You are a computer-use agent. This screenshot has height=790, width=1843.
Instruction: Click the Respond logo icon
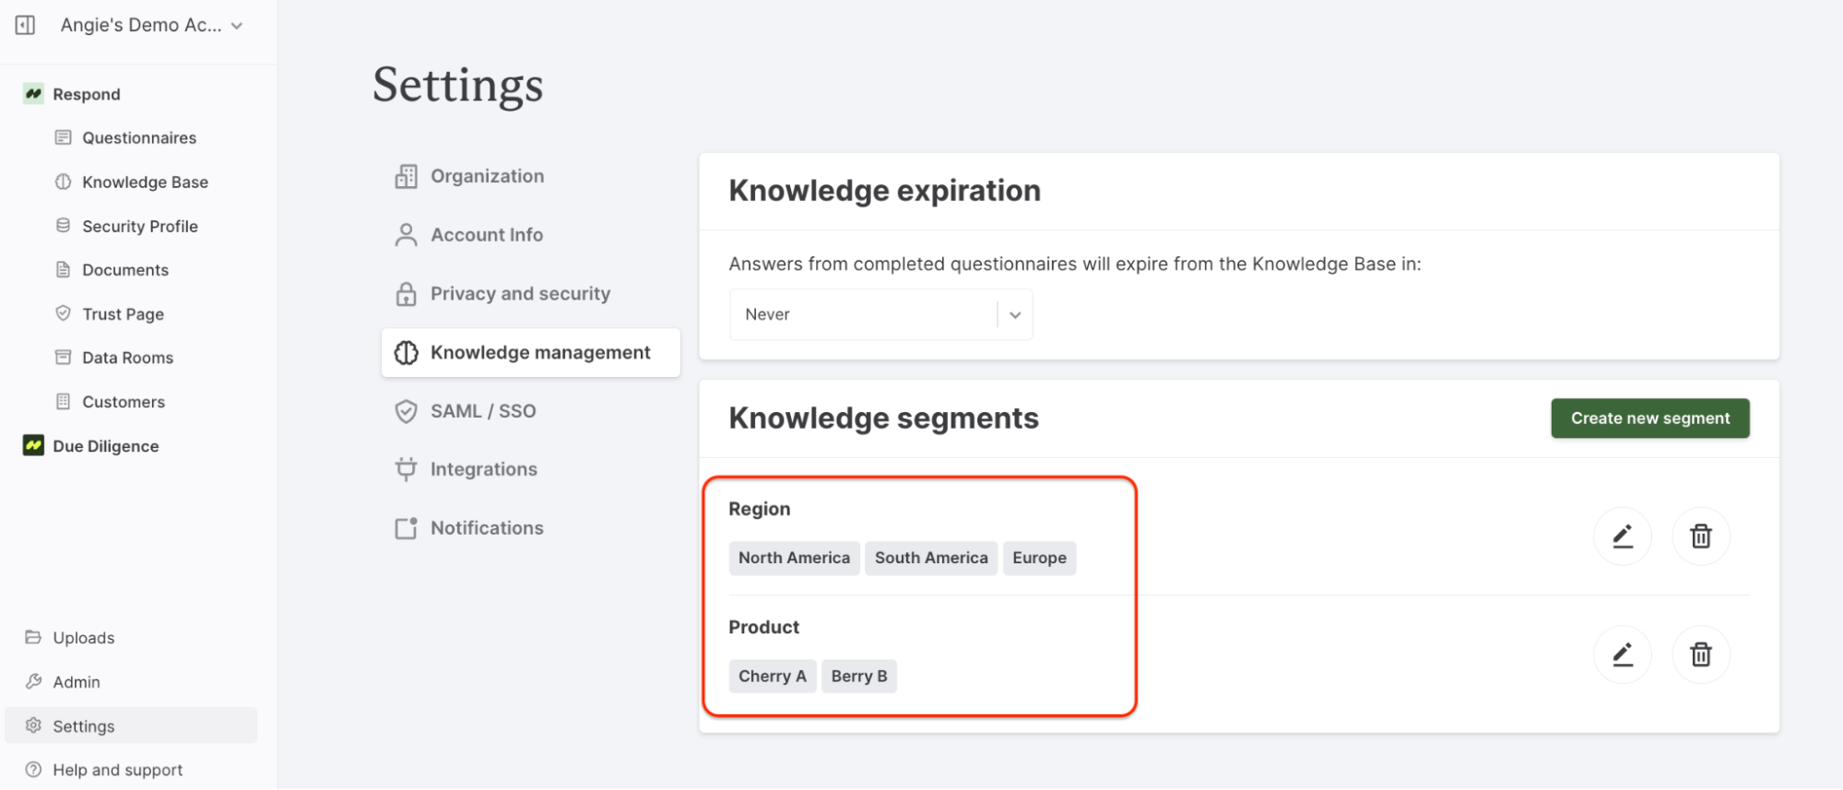click(x=33, y=93)
